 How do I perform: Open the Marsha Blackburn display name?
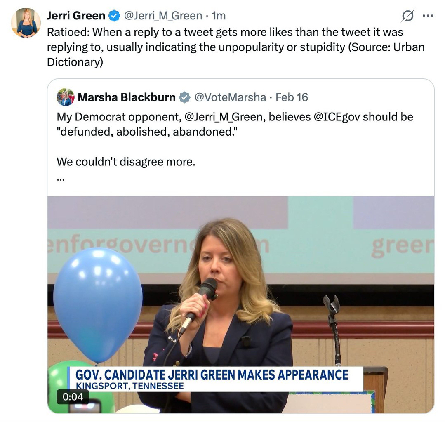(x=126, y=97)
